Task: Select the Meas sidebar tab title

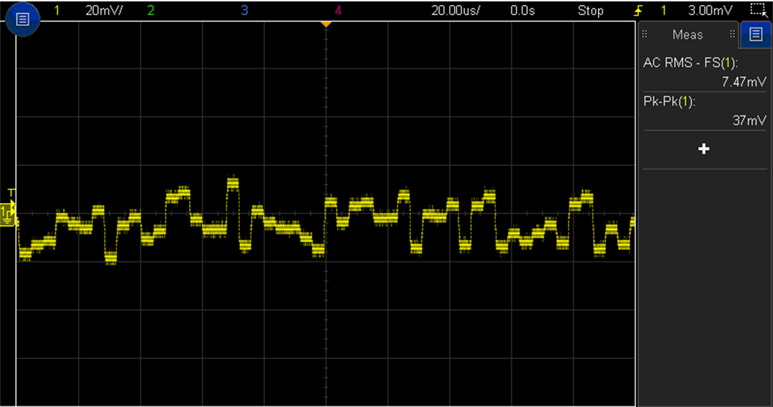Action: (x=687, y=35)
